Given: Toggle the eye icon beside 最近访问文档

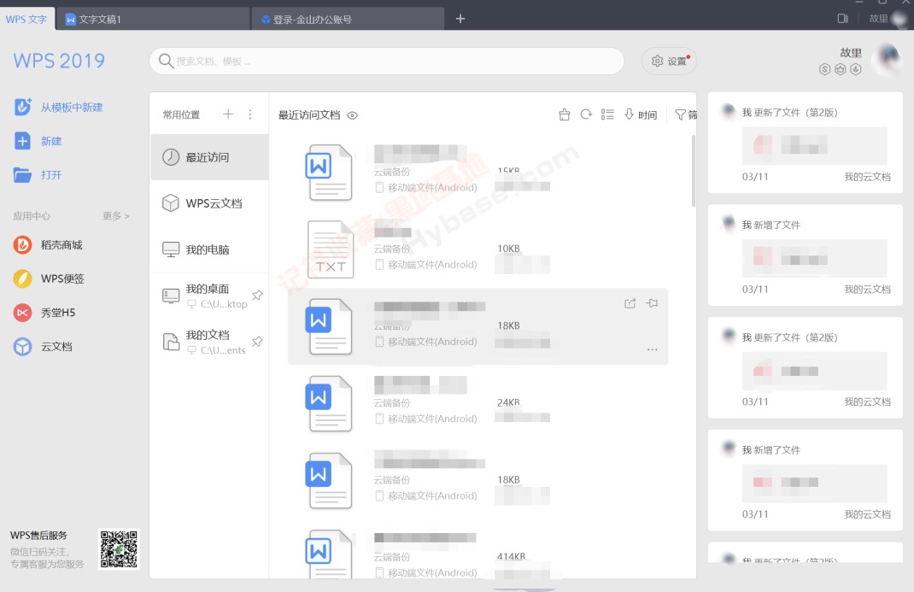Looking at the screenshot, I should pos(353,115).
